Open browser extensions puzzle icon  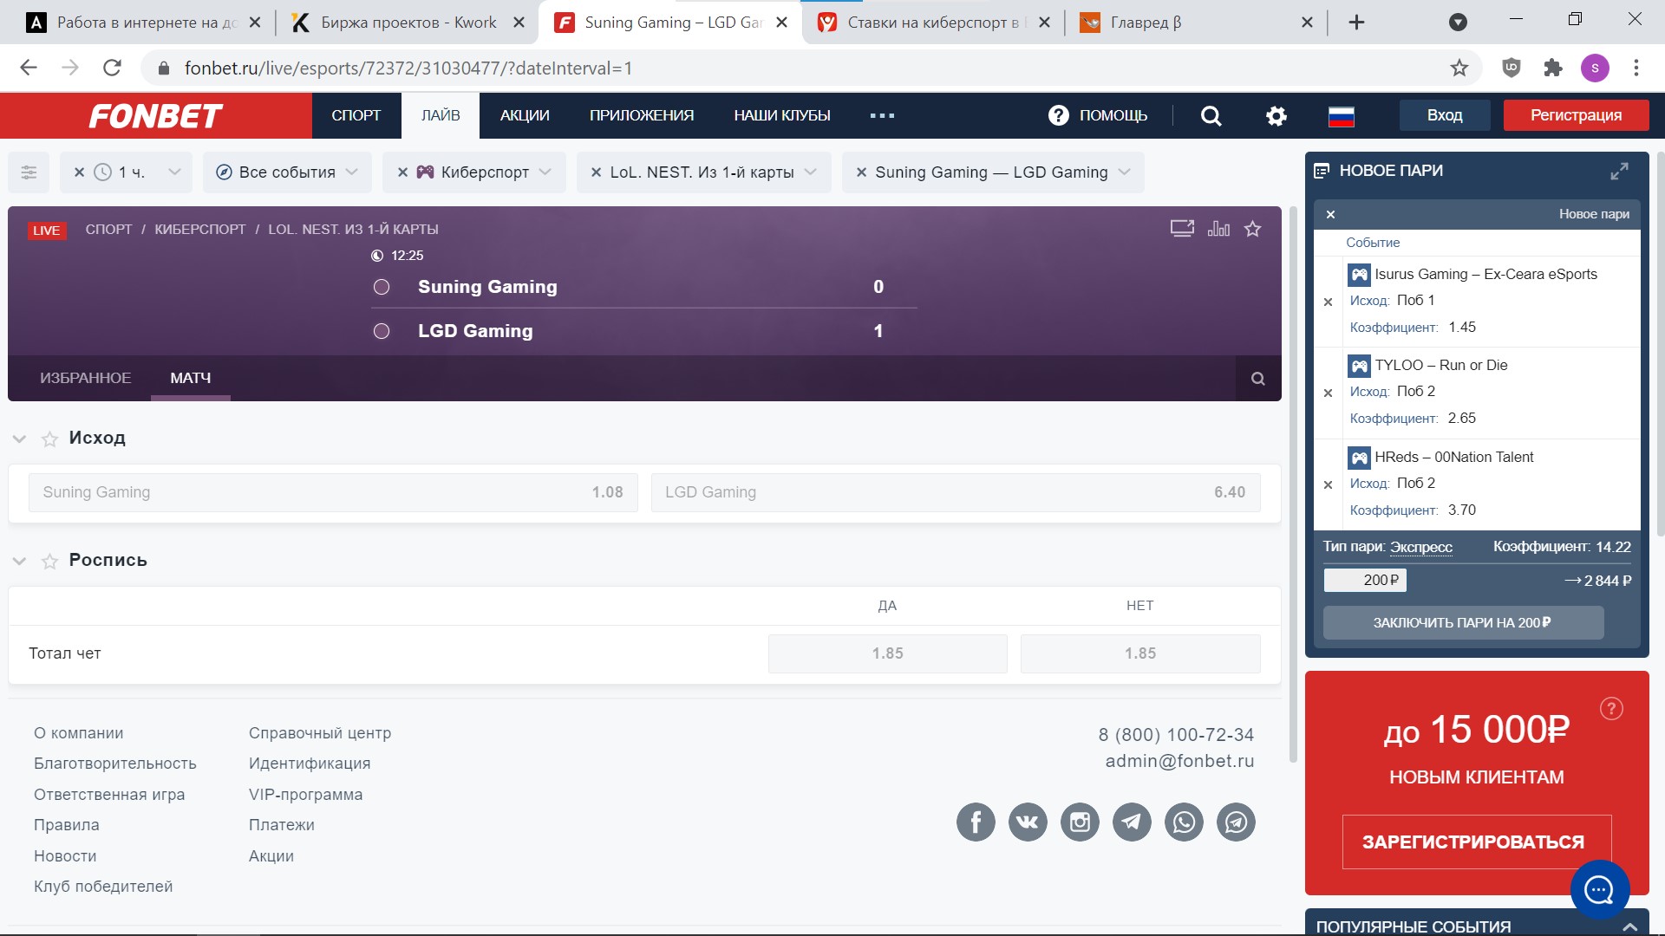[x=1553, y=68]
